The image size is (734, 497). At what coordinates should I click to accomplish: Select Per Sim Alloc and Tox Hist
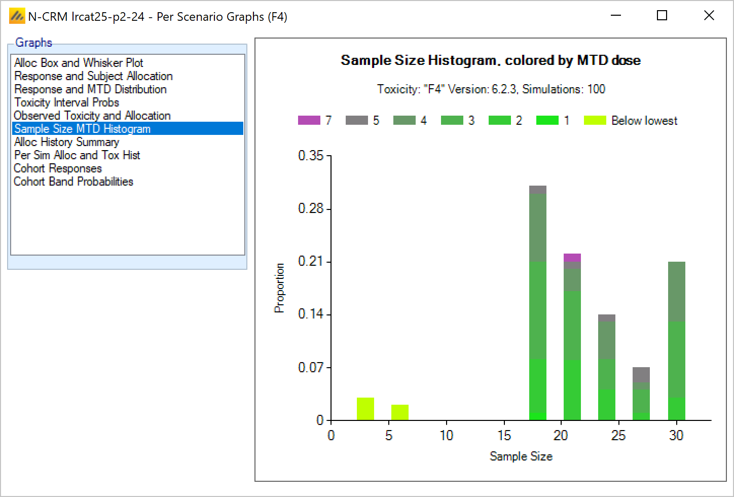click(77, 155)
